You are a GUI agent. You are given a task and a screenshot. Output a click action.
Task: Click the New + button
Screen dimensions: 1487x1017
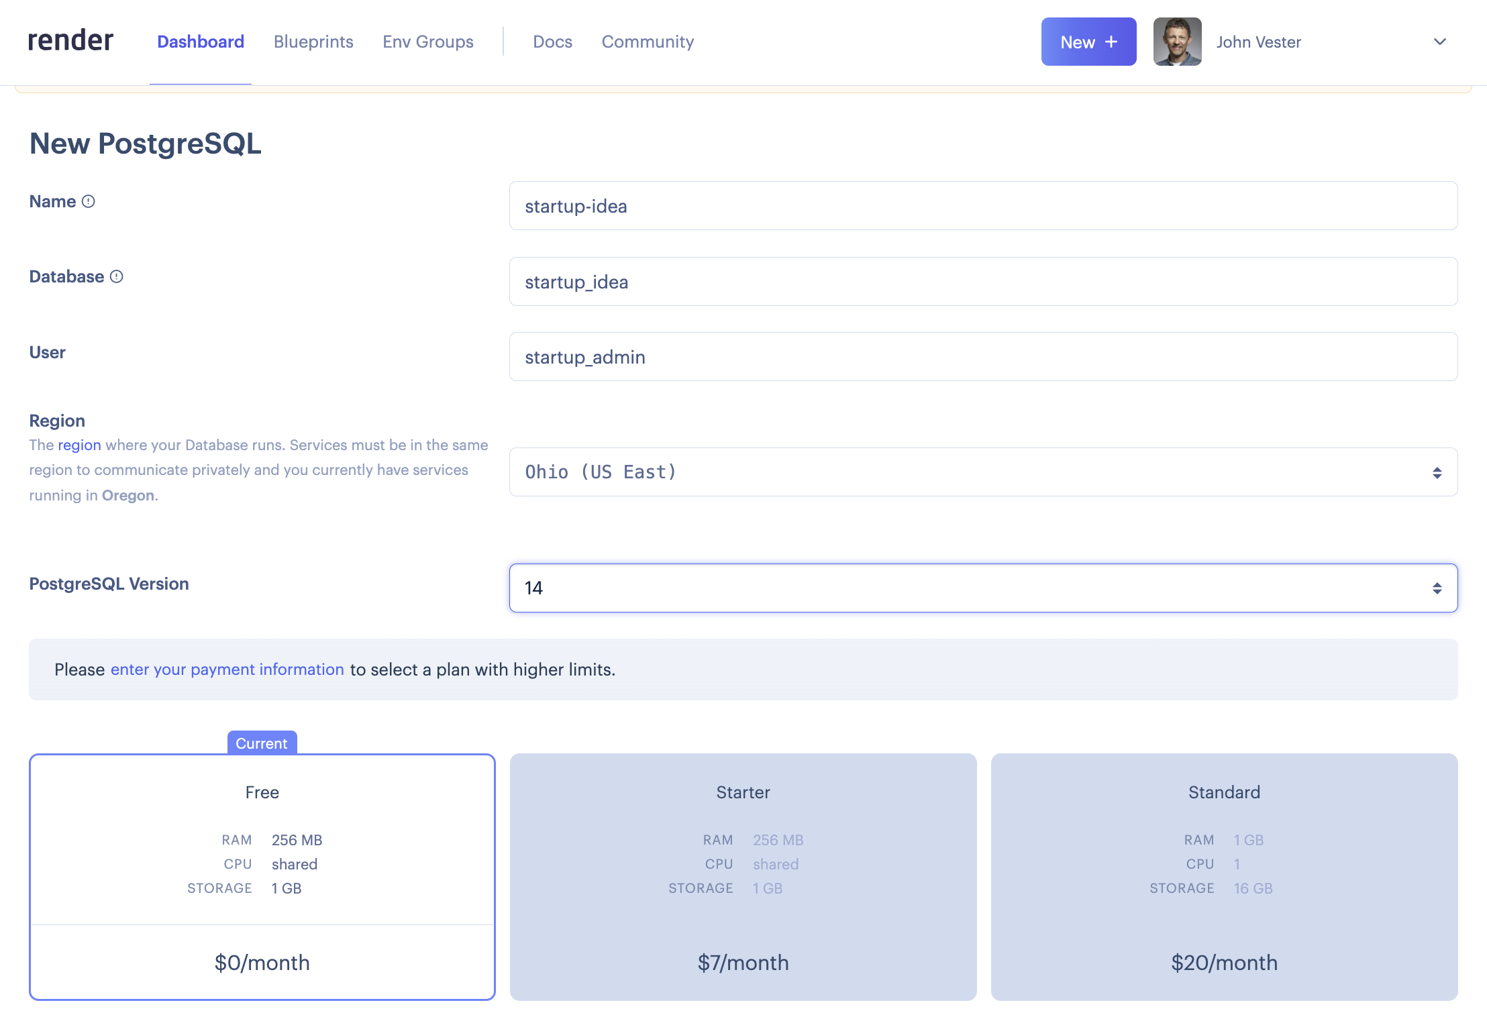pyautogui.click(x=1088, y=42)
